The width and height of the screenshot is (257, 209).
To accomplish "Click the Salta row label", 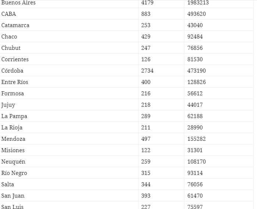I will [x=8, y=184].
